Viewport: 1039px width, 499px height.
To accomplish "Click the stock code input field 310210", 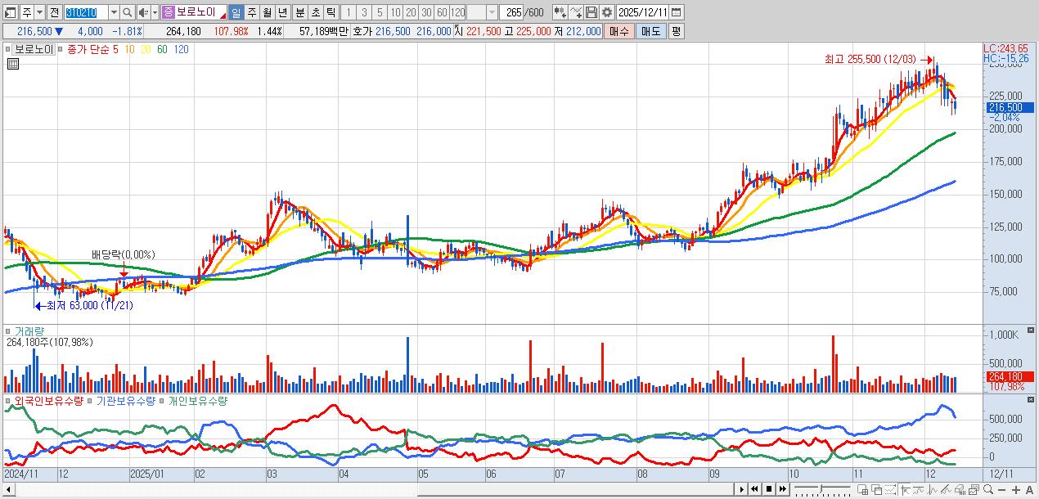I will point(86,12).
